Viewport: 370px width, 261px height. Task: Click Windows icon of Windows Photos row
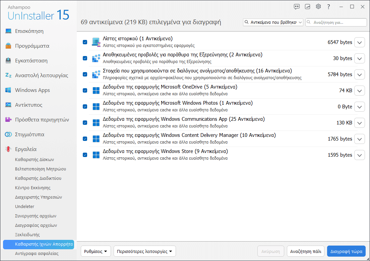click(96, 107)
